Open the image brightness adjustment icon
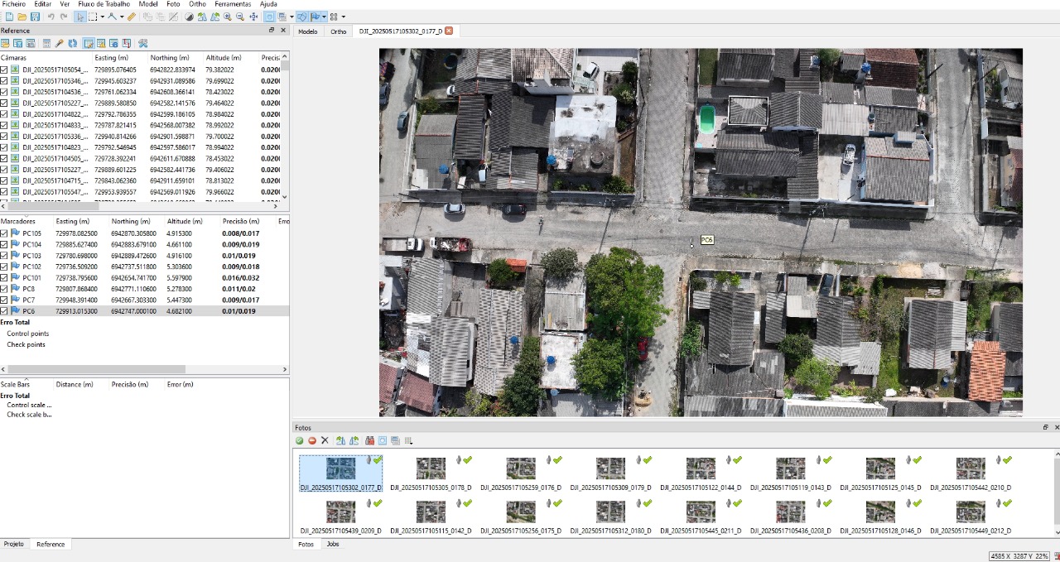 (189, 17)
